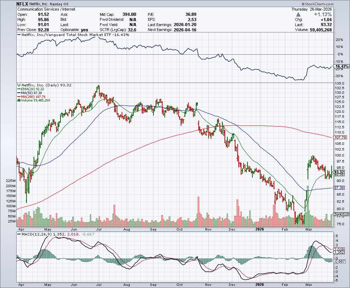Image resolution: width=350 pixels, height=288 pixels.
Task: Click the P/E value 36.89
Action: click(x=191, y=14)
